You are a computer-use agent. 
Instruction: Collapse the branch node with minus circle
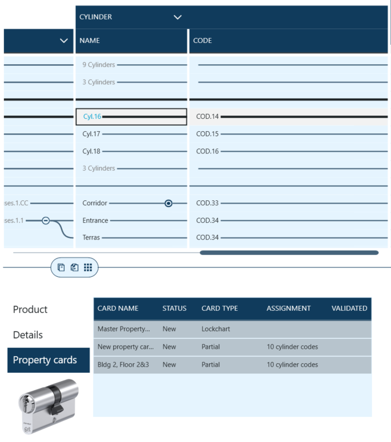(46, 220)
